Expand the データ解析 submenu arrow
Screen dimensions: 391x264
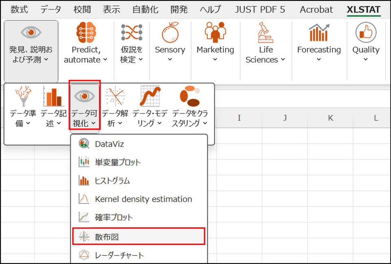[120, 123]
